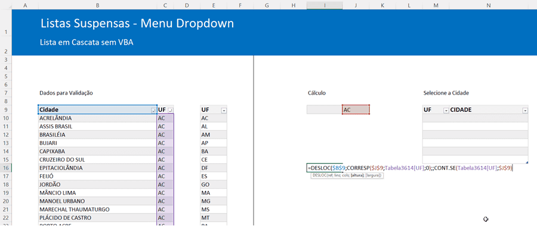Click cell containing EPITACIOLÂNDIA
The width and height of the screenshot is (537, 226).
pyautogui.click(x=98, y=168)
